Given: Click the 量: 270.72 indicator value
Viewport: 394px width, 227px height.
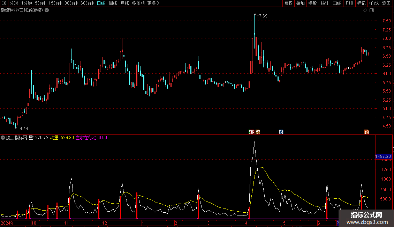Looking at the screenshot, I should (38, 138).
